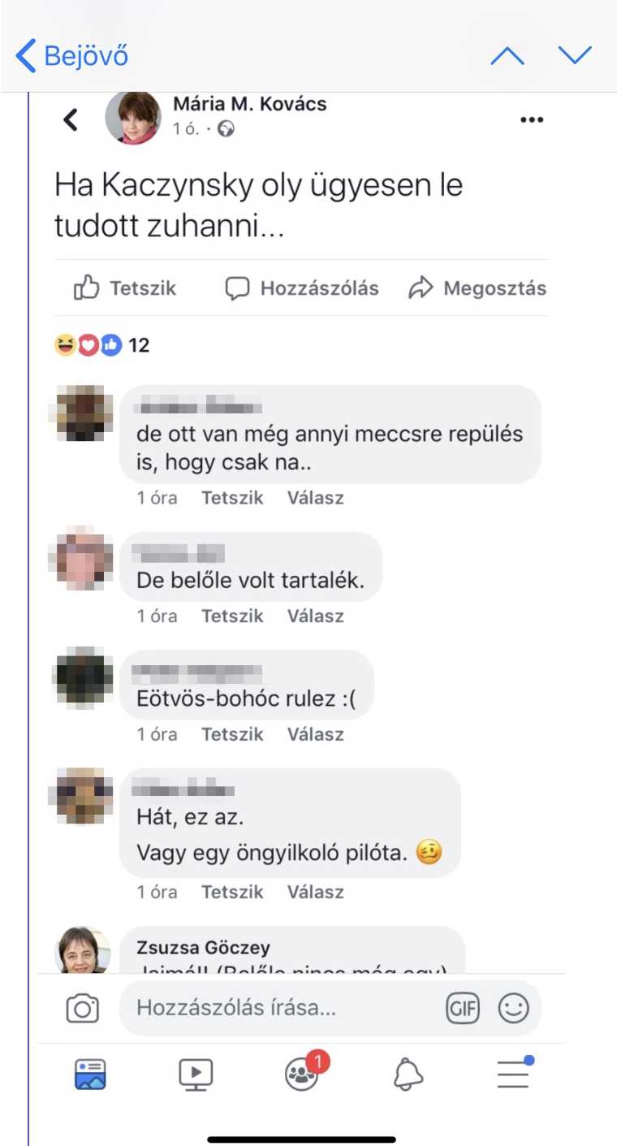Open the three-dot post options menu
This screenshot has height=1146, width=617.
click(531, 120)
